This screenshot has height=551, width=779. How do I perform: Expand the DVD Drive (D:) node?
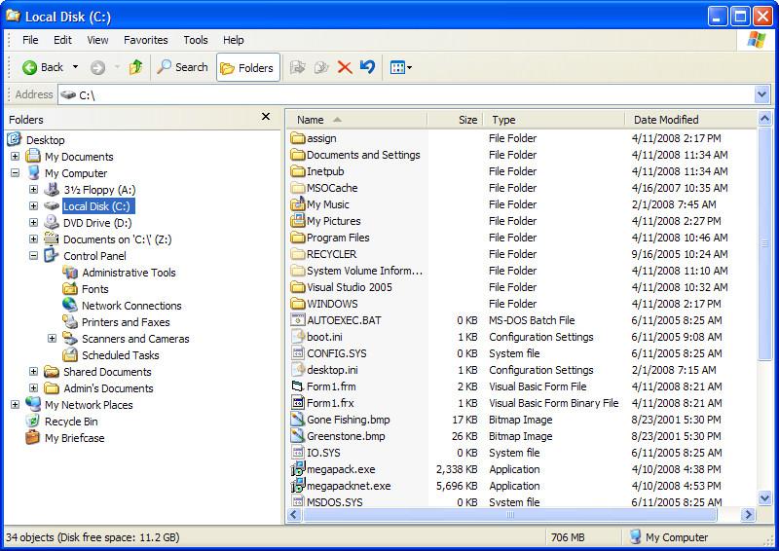[33, 223]
